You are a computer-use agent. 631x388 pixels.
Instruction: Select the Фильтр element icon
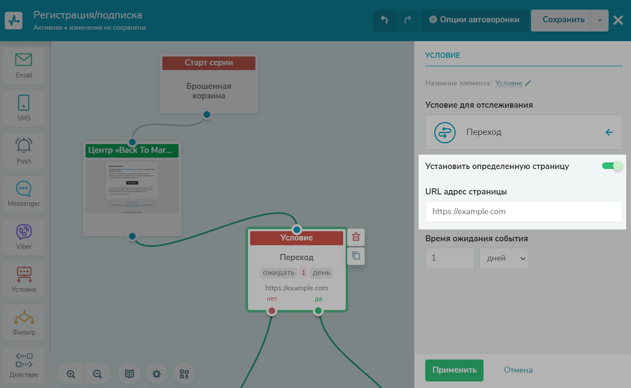click(x=24, y=323)
